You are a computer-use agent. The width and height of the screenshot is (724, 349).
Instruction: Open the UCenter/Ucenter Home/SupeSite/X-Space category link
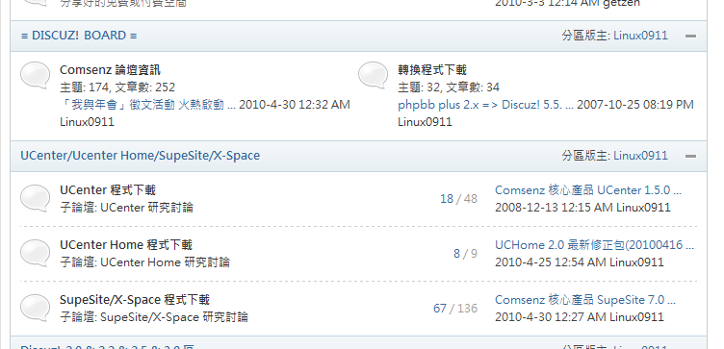click(141, 156)
